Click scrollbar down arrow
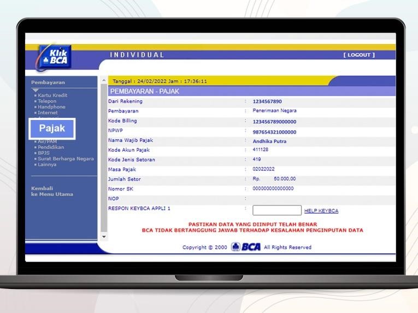418x313 pixels. tap(104, 237)
